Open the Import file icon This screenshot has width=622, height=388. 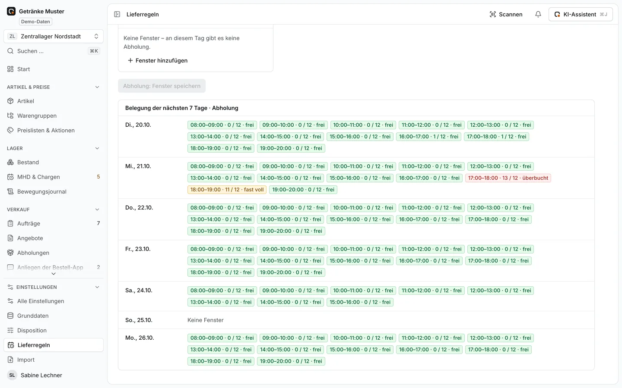10,360
